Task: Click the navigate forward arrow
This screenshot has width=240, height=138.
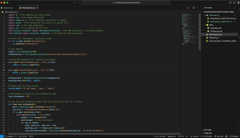Action: pos(79,3)
